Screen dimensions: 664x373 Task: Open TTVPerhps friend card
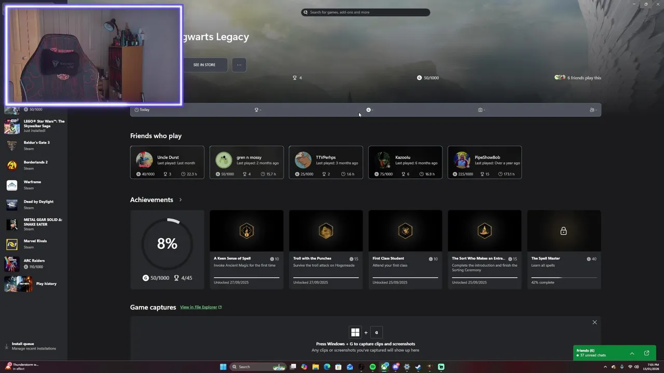coord(326,162)
